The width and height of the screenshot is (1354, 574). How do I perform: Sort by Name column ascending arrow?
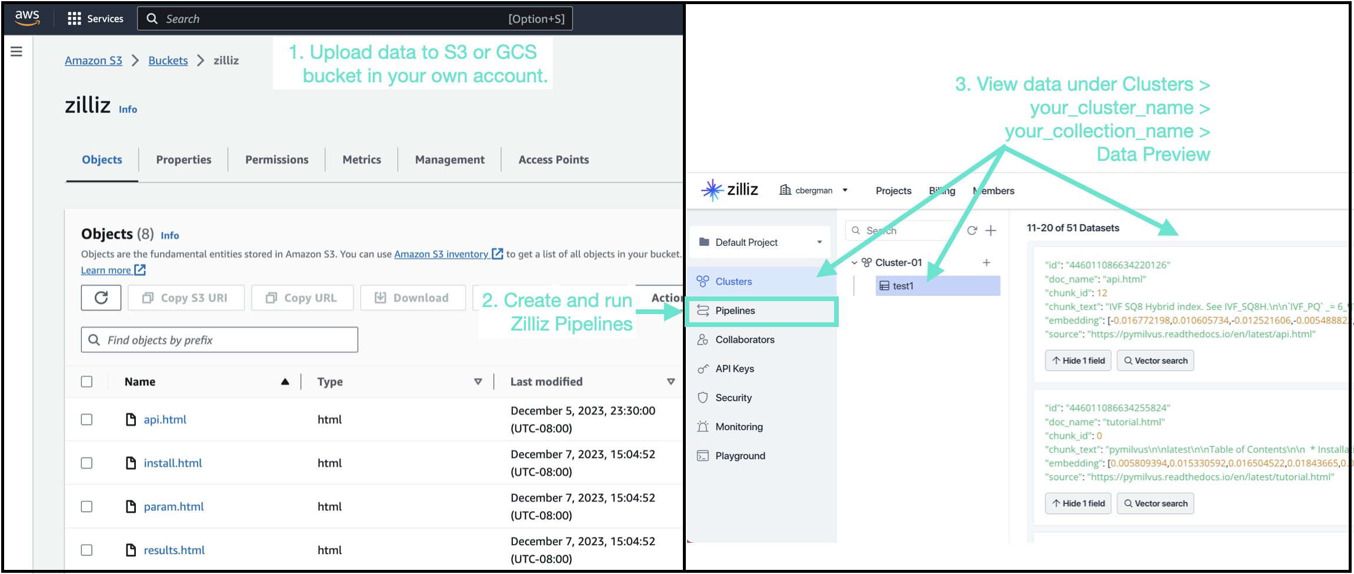(285, 382)
